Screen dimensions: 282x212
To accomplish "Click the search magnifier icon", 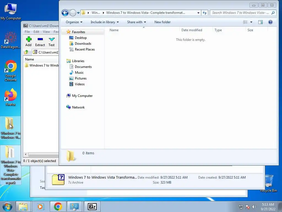I will pos(273,13).
